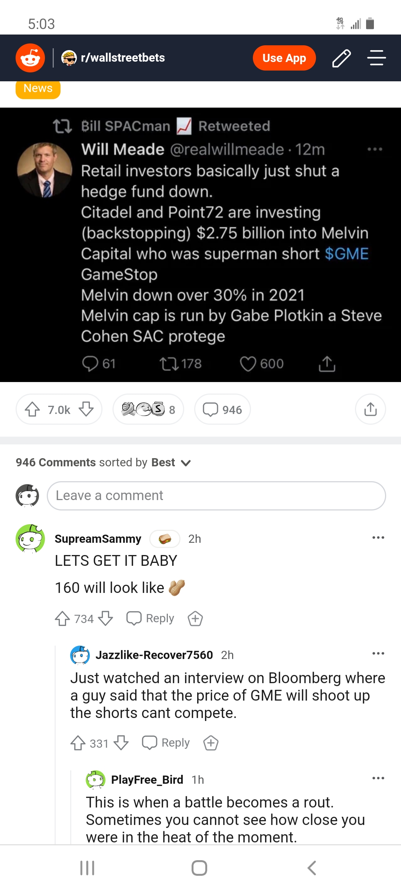Tap the create post pencil icon

[341, 58]
